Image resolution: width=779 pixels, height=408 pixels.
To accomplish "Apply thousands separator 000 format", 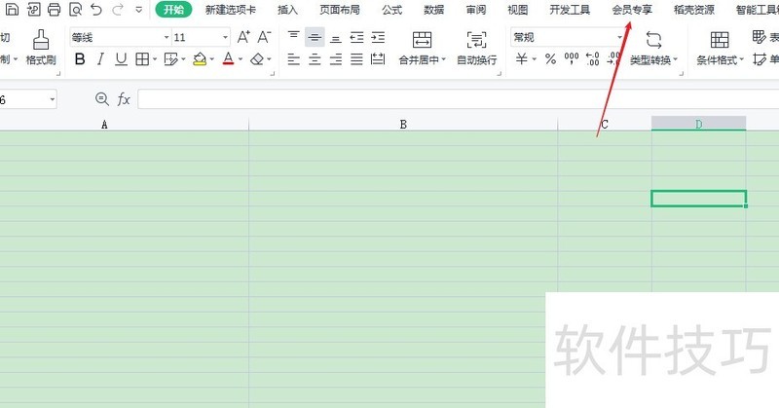I will point(572,59).
